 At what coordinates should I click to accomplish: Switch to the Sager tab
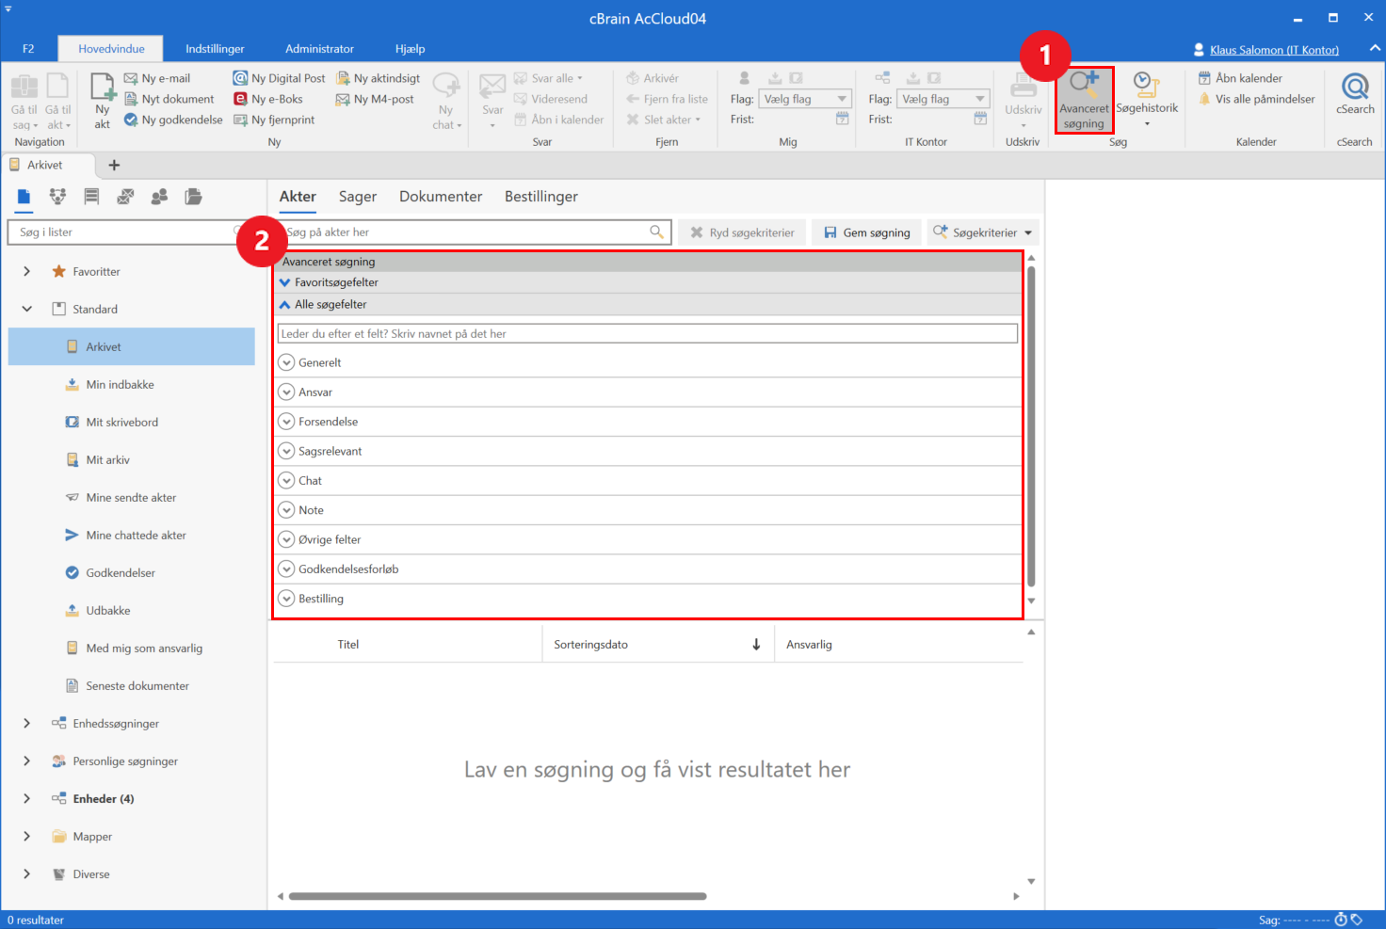357,197
